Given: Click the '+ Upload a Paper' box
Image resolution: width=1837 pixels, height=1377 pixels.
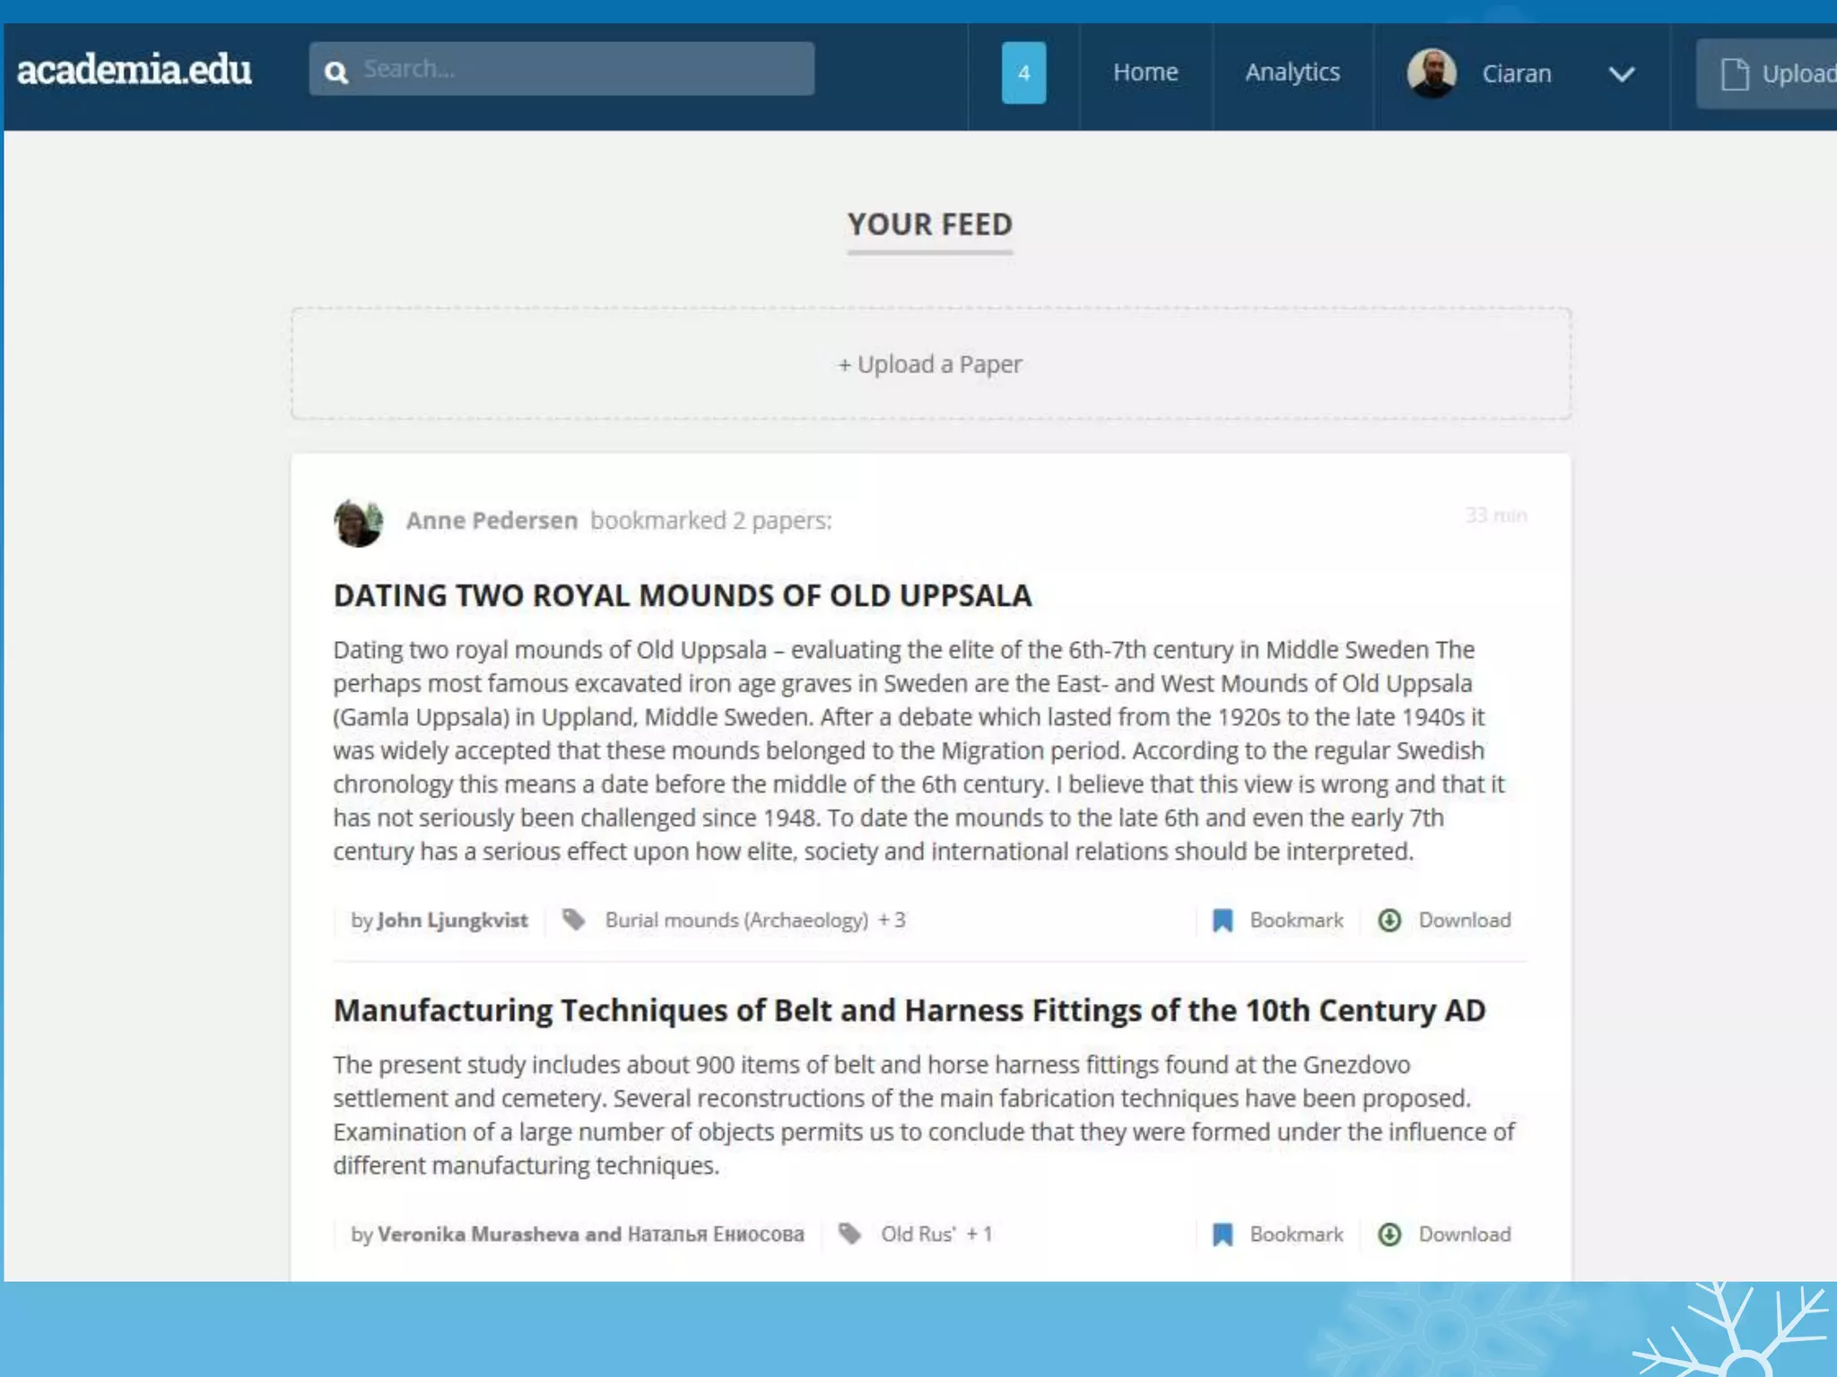Looking at the screenshot, I should (930, 364).
